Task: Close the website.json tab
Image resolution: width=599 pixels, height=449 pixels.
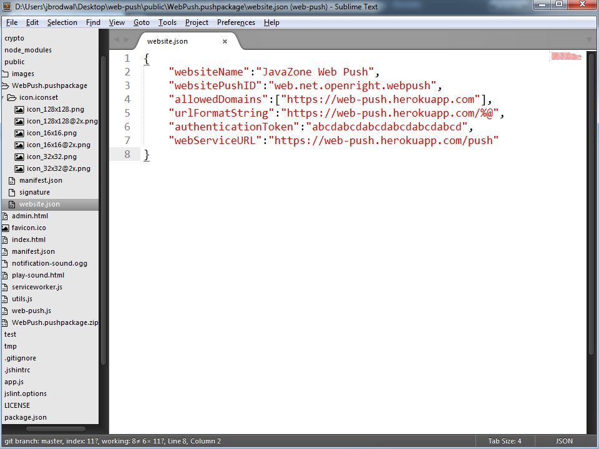Action: [x=225, y=41]
